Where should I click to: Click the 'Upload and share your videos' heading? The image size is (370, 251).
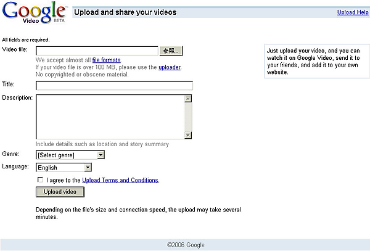click(125, 12)
